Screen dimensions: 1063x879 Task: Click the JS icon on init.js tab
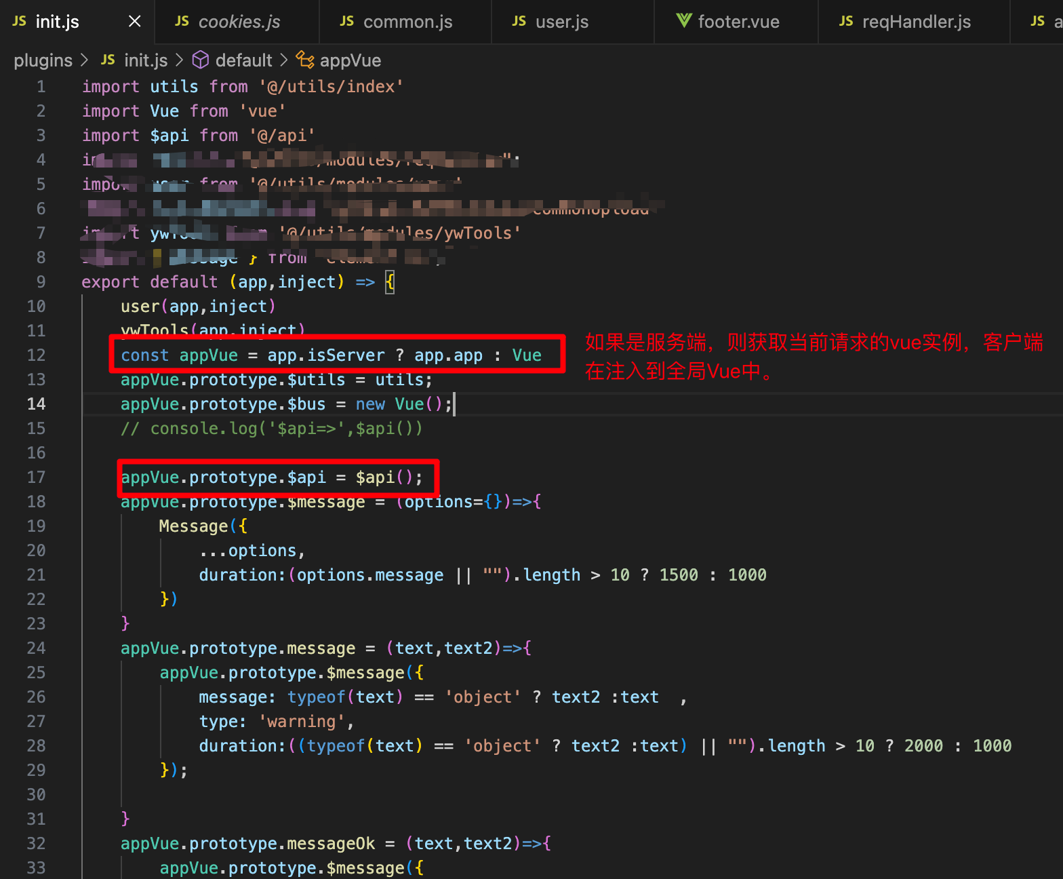pos(20,21)
